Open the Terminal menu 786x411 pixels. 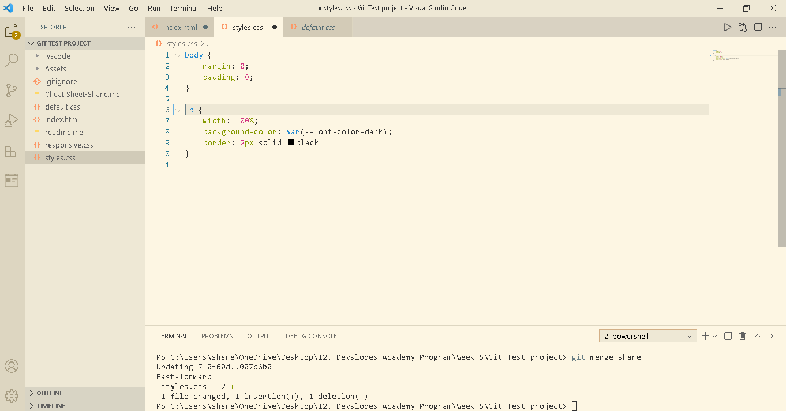point(184,8)
